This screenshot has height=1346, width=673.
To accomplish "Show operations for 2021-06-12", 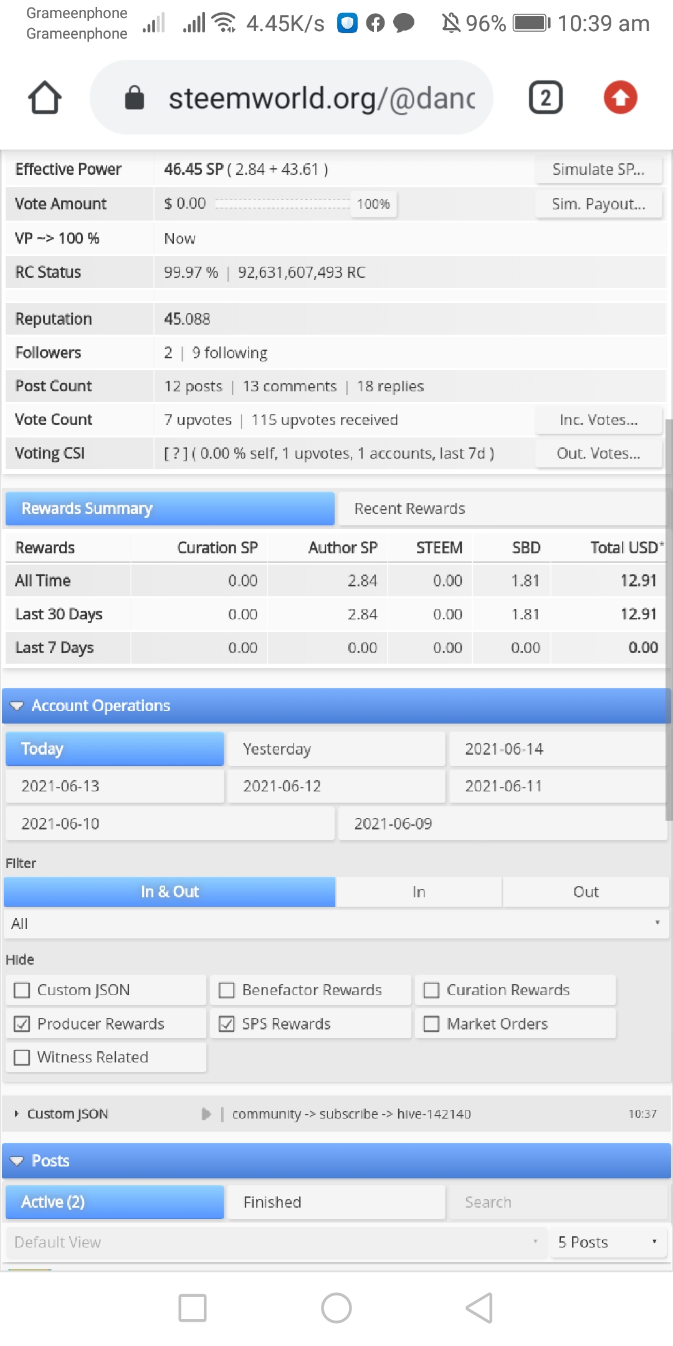I will point(336,786).
